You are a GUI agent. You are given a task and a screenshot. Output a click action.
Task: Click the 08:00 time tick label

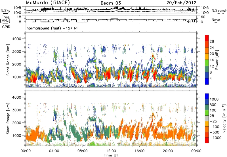pos(83,151)
